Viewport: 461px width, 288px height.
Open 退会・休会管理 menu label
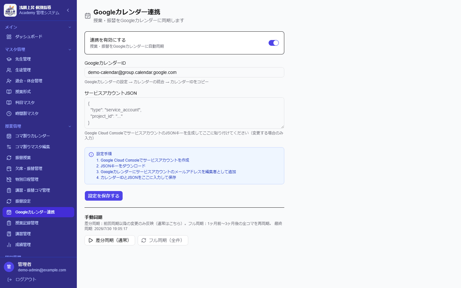pyautogui.click(x=29, y=81)
